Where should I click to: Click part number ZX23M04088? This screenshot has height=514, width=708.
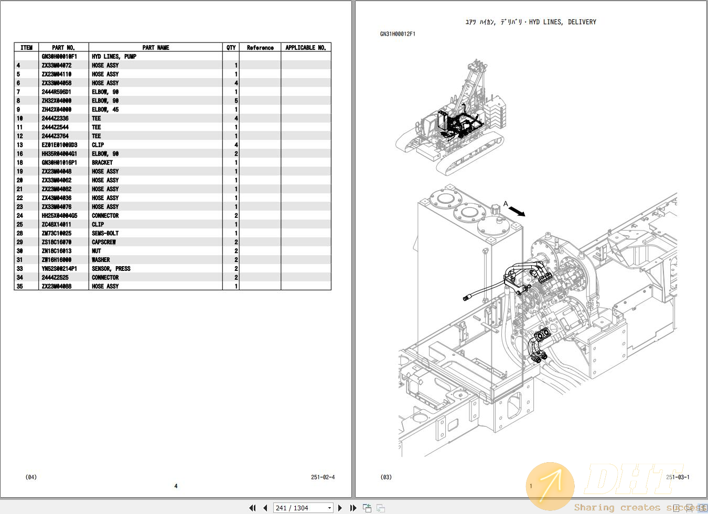coord(57,287)
